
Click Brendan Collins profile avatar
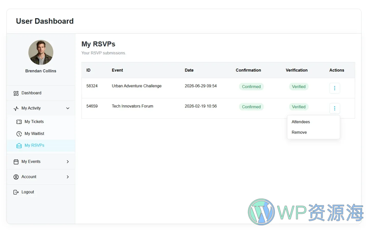tap(41, 52)
